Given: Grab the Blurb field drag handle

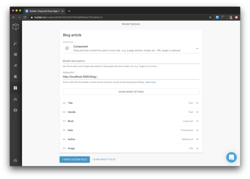Looking at the screenshot, I should pos(64,121).
